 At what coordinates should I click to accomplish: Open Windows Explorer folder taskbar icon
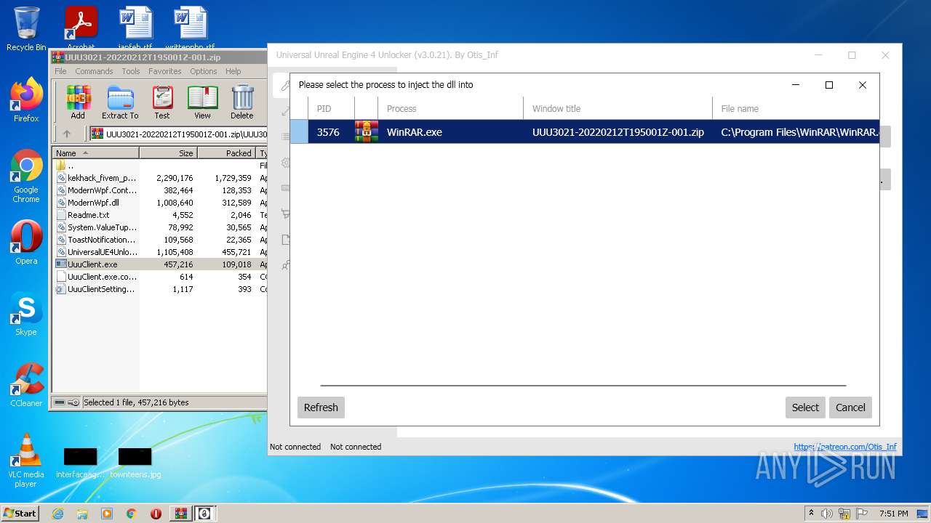[82, 514]
